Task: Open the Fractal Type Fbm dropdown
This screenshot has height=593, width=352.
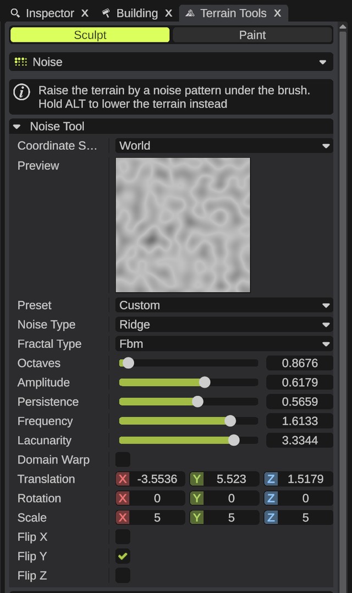Action: click(224, 344)
